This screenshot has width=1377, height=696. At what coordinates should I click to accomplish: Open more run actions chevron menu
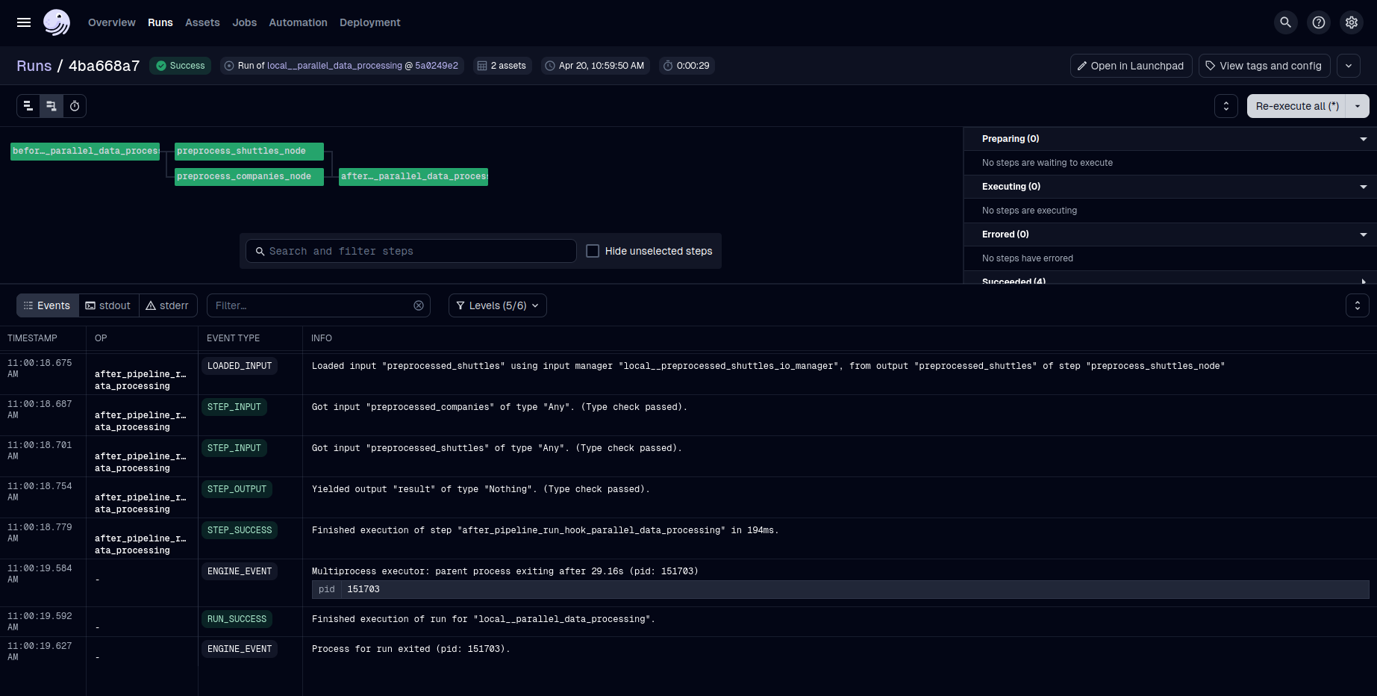coord(1349,66)
